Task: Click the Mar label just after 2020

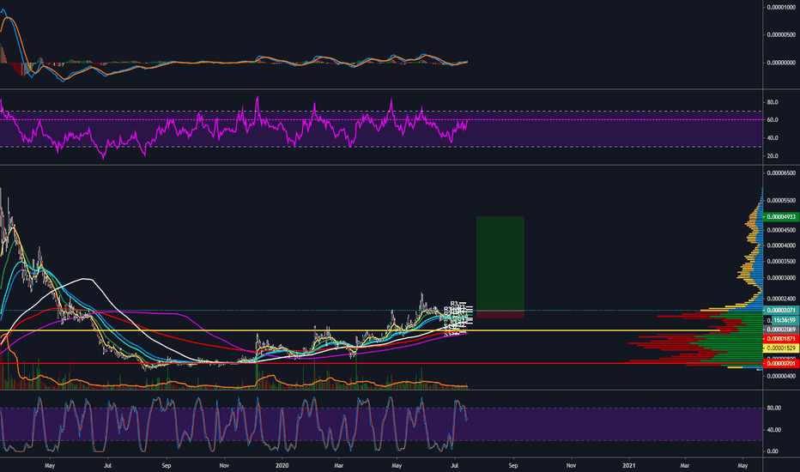Action: [338, 465]
